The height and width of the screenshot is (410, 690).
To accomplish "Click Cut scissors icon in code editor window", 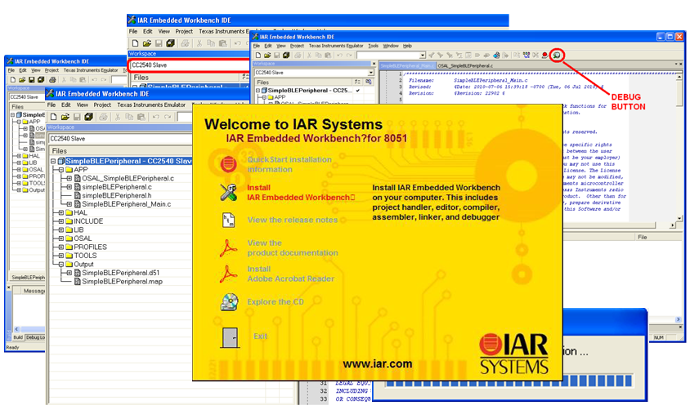I will [x=309, y=56].
